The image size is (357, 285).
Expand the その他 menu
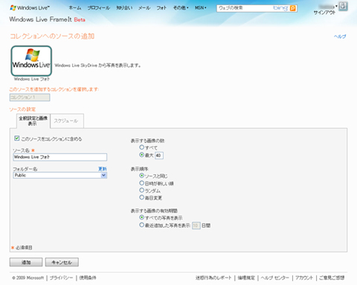click(181, 8)
